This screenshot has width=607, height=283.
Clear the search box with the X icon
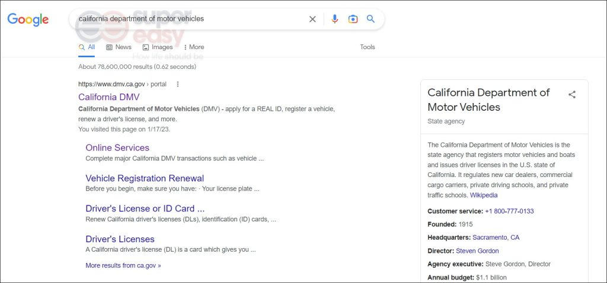pos(312,19)
